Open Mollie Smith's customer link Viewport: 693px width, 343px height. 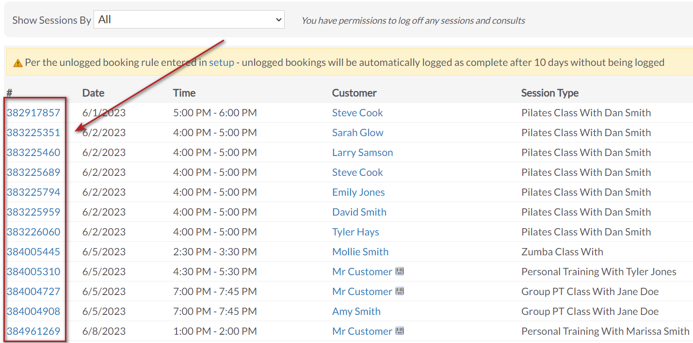click(360, 252)
